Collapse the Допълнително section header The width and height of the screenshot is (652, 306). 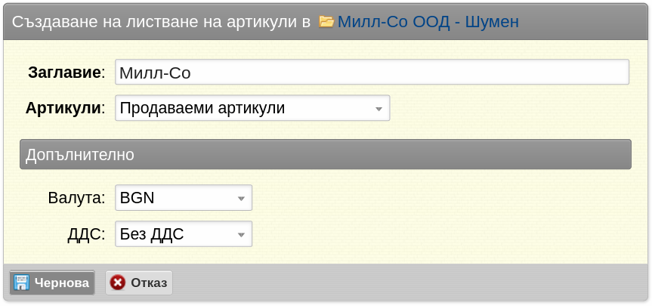[326, 154]
